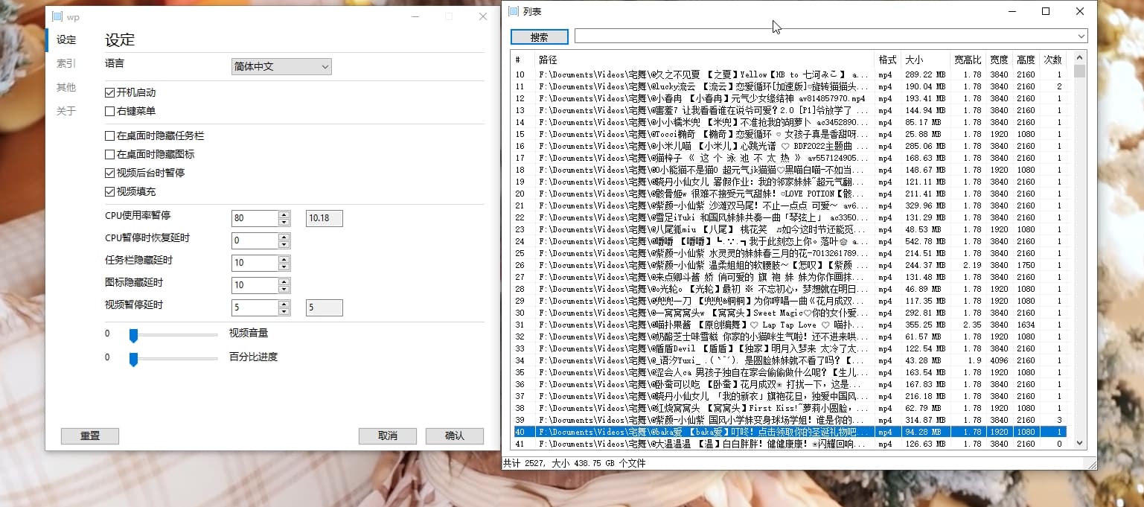1144x507 pixels.
Task: Click the file list scrollbar down arrow
Action: pos(1079,443)
